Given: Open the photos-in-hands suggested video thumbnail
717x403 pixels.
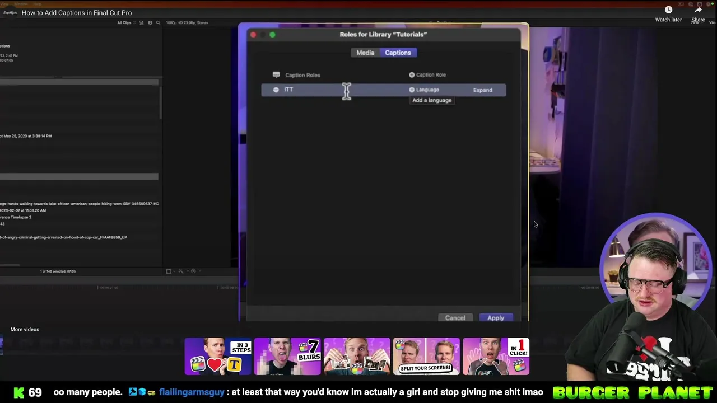Looking at the screenshot, I should 357,356.
